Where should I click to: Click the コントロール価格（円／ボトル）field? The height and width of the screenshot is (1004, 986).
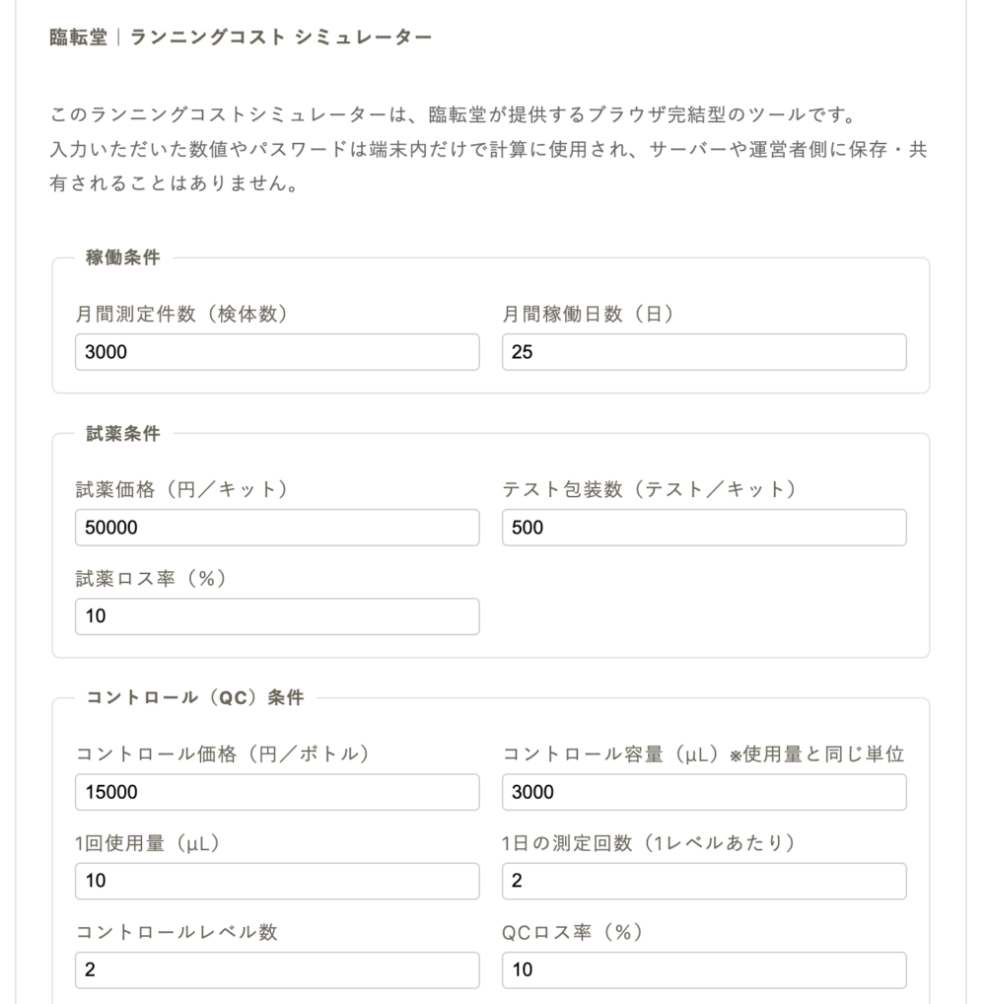276,792
